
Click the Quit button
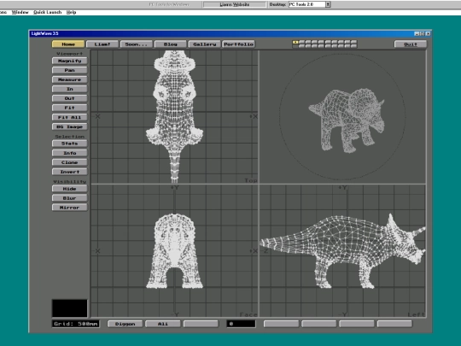pyautogui.click(x=411, y=44)
